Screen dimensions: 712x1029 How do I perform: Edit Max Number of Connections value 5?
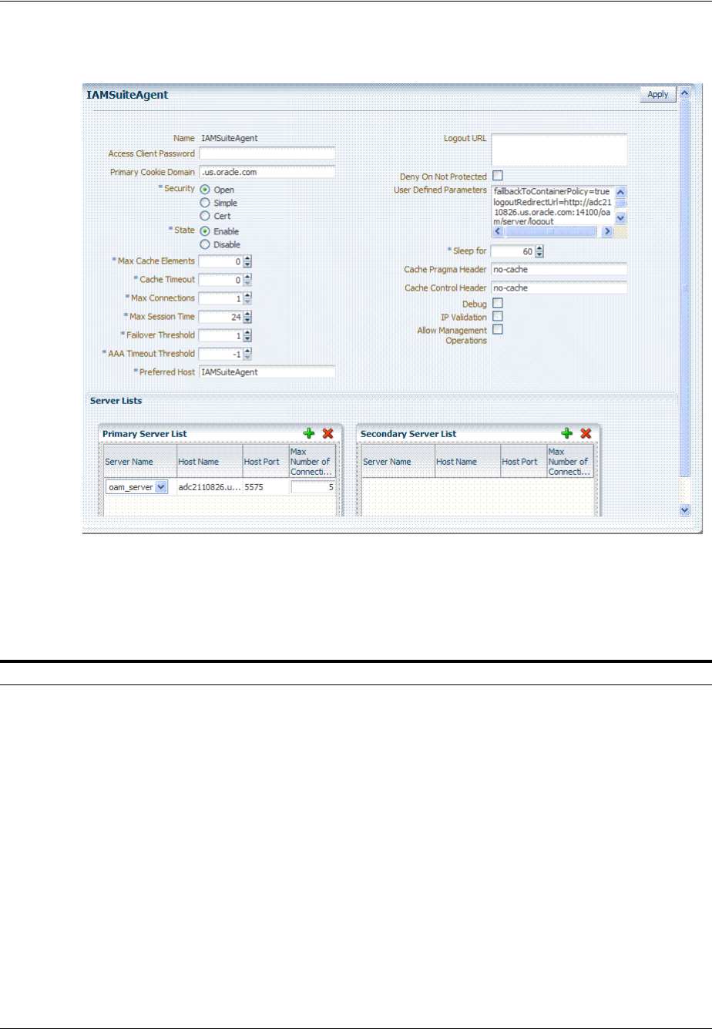click(x=313, y=486)
